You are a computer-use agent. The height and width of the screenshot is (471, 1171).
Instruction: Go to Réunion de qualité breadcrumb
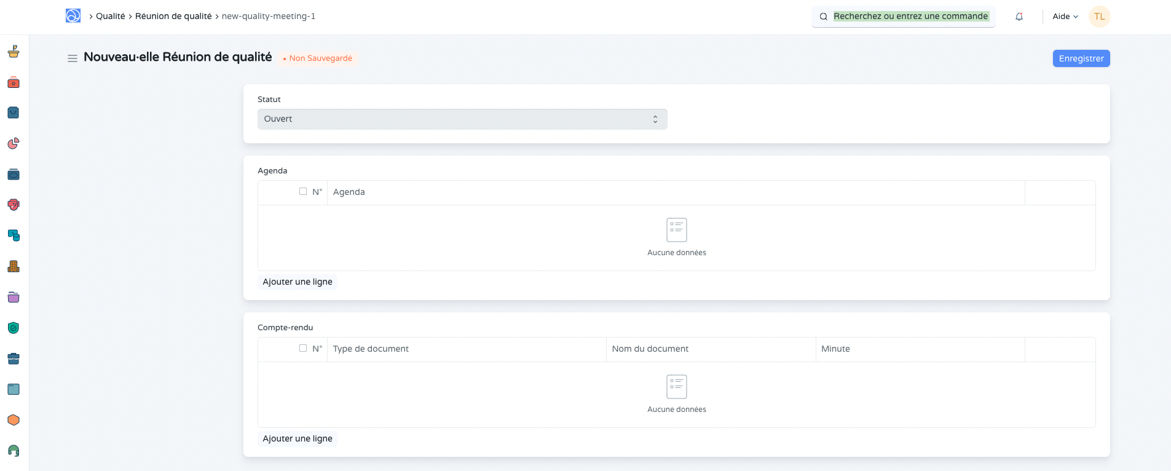(173, 17)
